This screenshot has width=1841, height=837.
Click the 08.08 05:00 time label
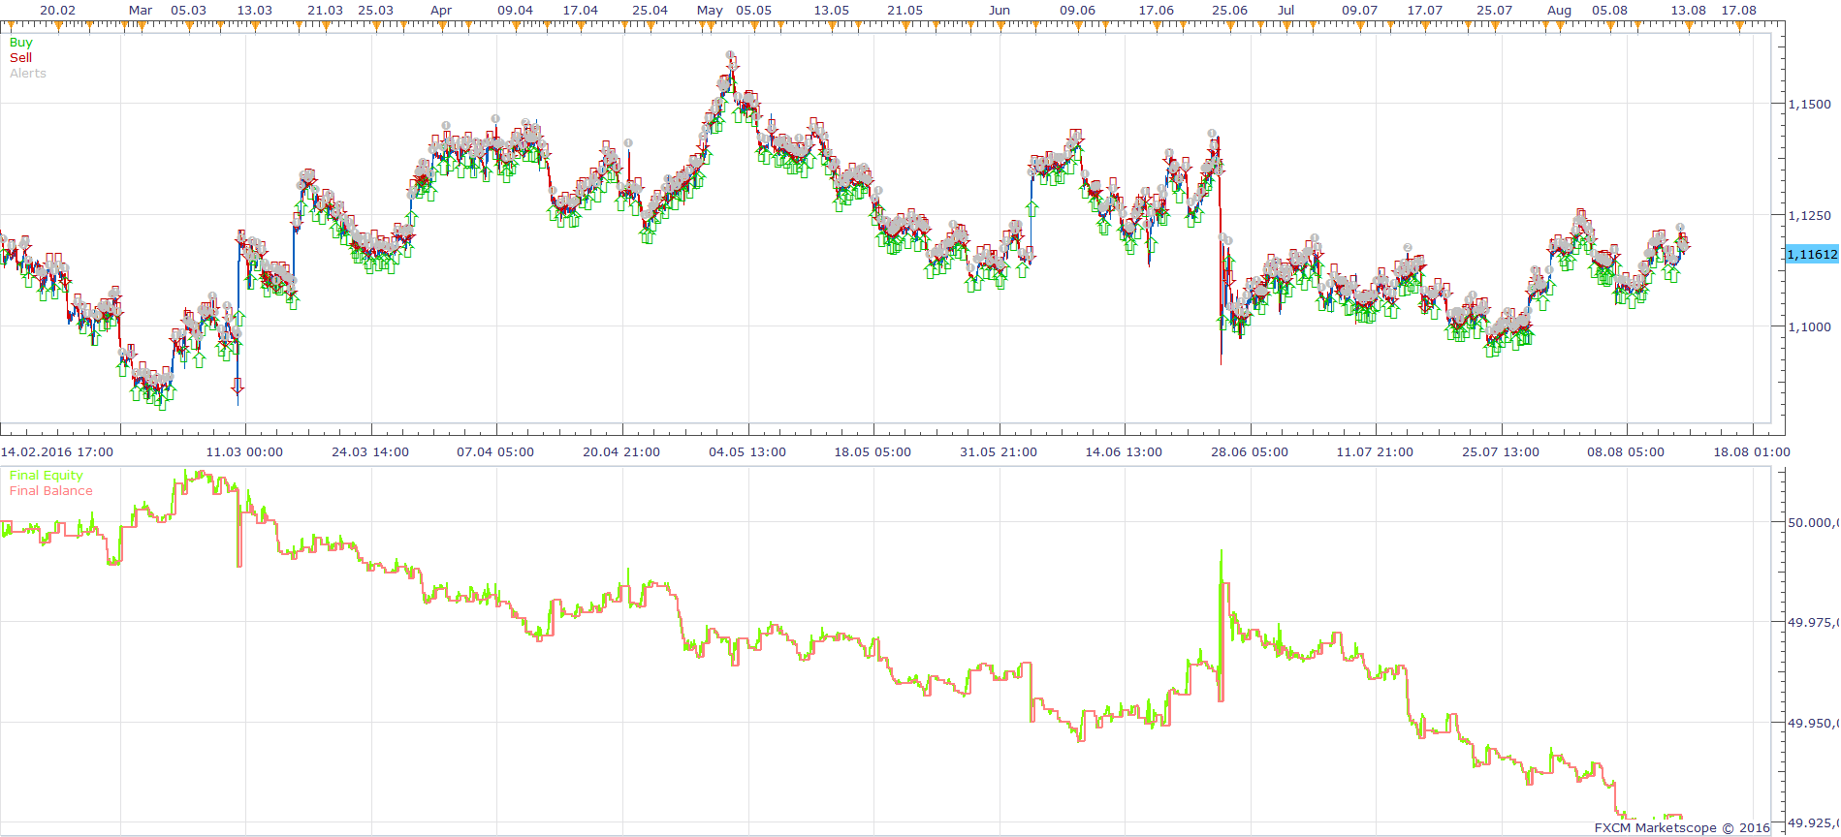(1626, 452)
